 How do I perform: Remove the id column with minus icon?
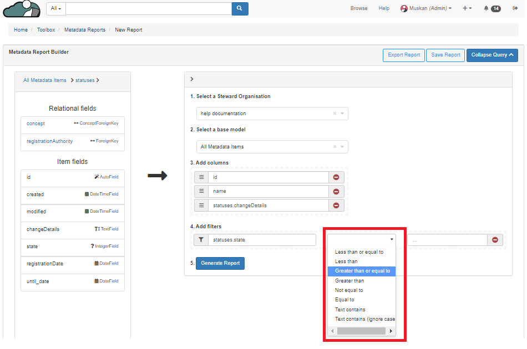[x=336, y=177]
